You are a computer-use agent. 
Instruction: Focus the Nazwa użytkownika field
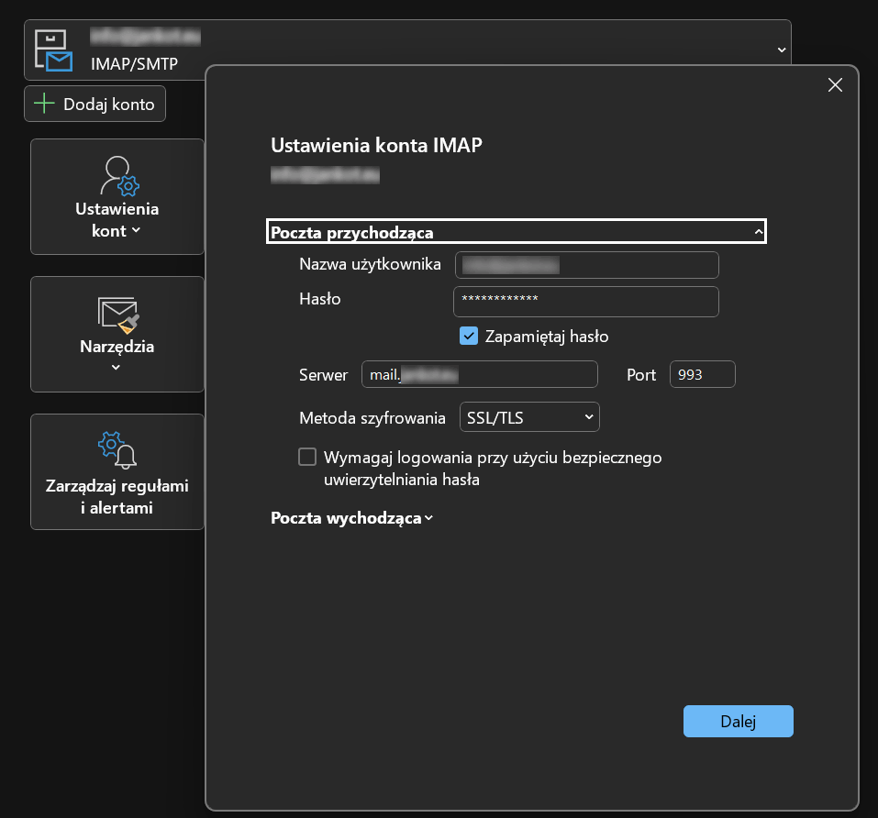[x=587, y=265]
